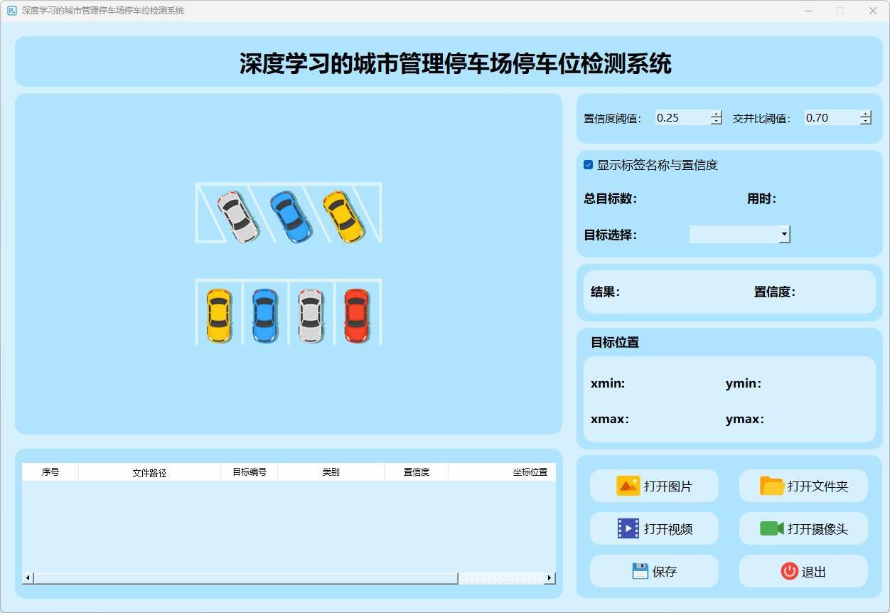890x613 pixels.
Task: Click the picture icon on 打开图片 button
Action: tap(628, 486)
